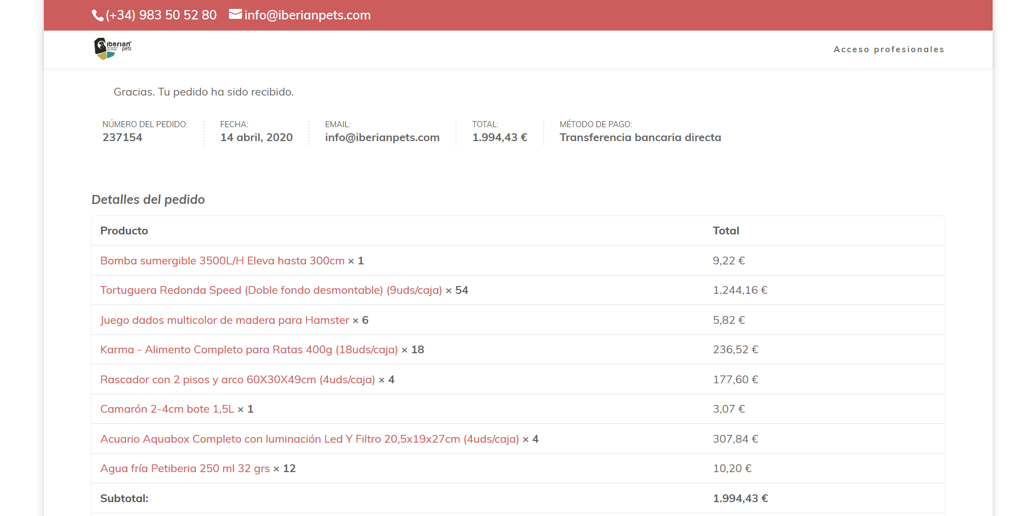This screenshot has height=516, width=1032.
Task: Click the phone icon in the top bar
Action: (x=98, y=16)
